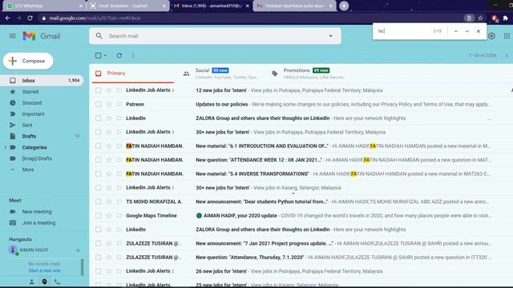Open the Snoozed folder
This screenshot has width=513, height=288.
pyautogui.click(x=42, y=103)
